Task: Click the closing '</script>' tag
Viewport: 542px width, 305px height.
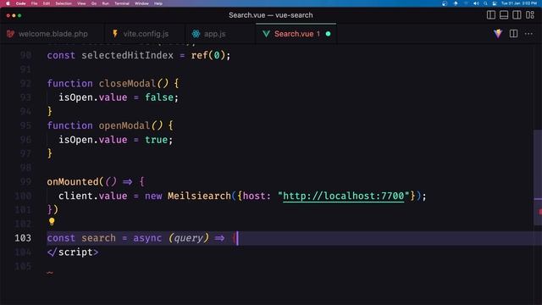Action: point(73,252)
